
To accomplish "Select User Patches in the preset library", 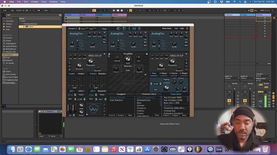I will [x=116, y=100].
